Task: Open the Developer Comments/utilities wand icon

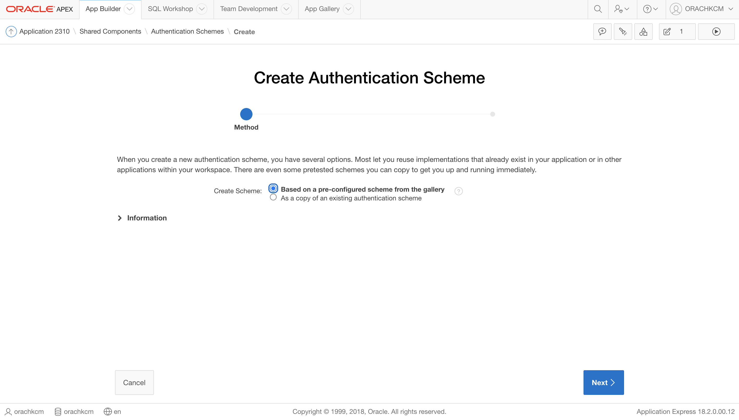Action: [x=623, y=32]
